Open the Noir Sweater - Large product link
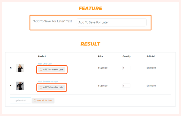 click(48, 81)
